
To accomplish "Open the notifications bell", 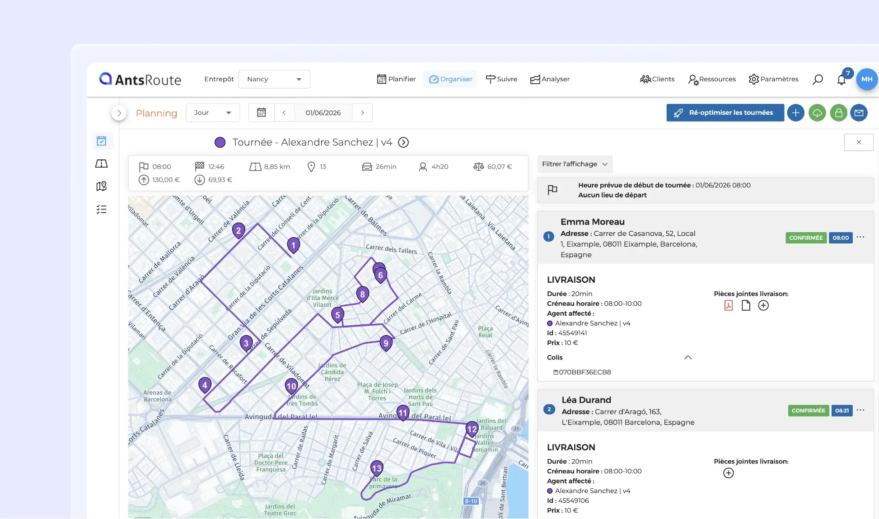I will (x=842, y=79).
